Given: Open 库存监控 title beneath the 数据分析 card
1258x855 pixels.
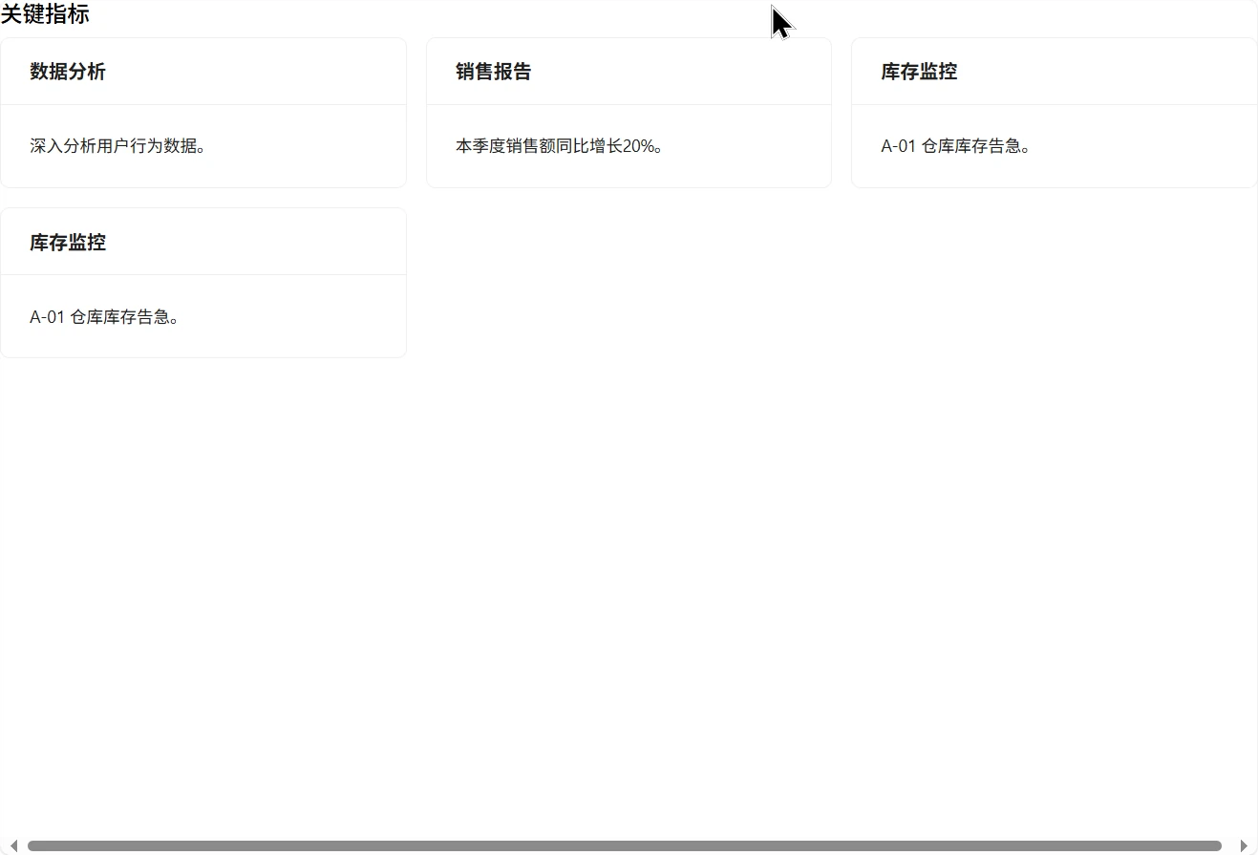Looking at the screenshot, I should click(68, 243).
